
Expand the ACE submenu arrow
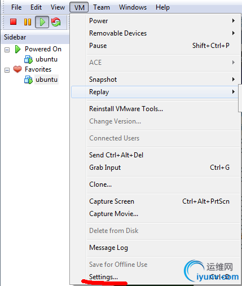(x=234, y=63)
